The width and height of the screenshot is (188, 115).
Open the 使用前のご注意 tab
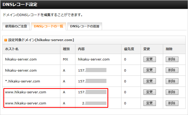pyautogui.click(x=16, y=26)
